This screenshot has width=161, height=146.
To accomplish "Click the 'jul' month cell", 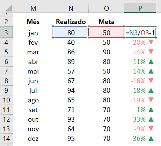I will point(33,91).
